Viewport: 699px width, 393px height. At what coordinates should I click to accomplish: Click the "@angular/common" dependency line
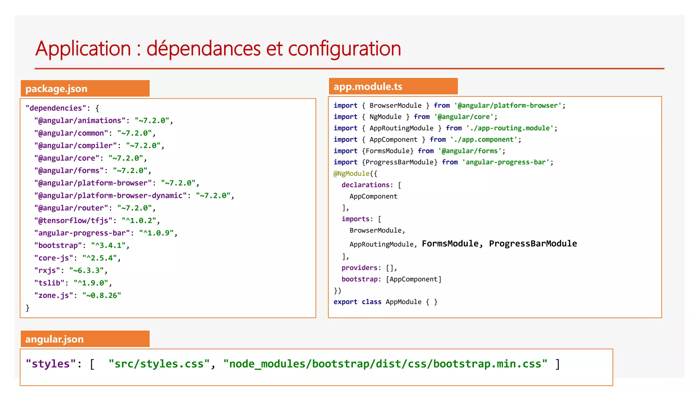95,133
